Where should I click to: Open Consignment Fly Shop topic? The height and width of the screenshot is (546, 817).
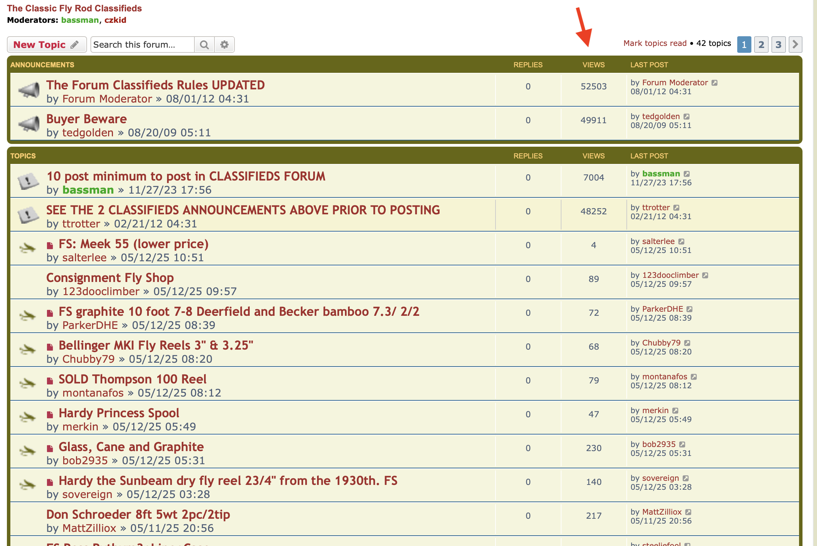pyautogui.click(x=110, y=278)
